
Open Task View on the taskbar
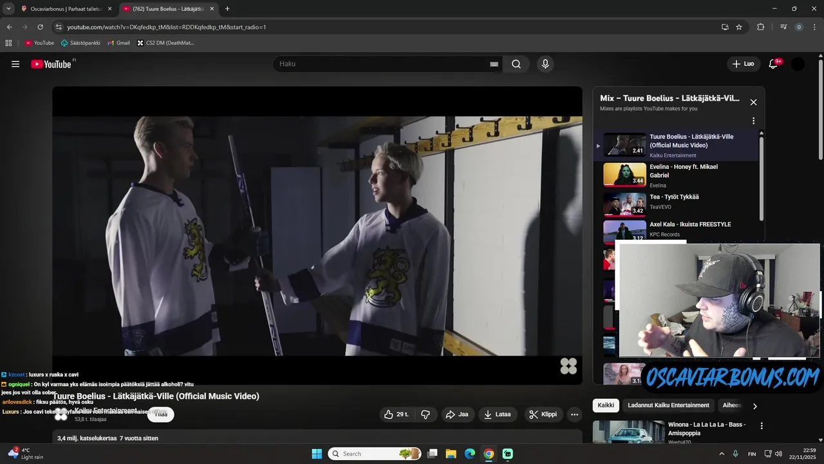coord(433,454)
